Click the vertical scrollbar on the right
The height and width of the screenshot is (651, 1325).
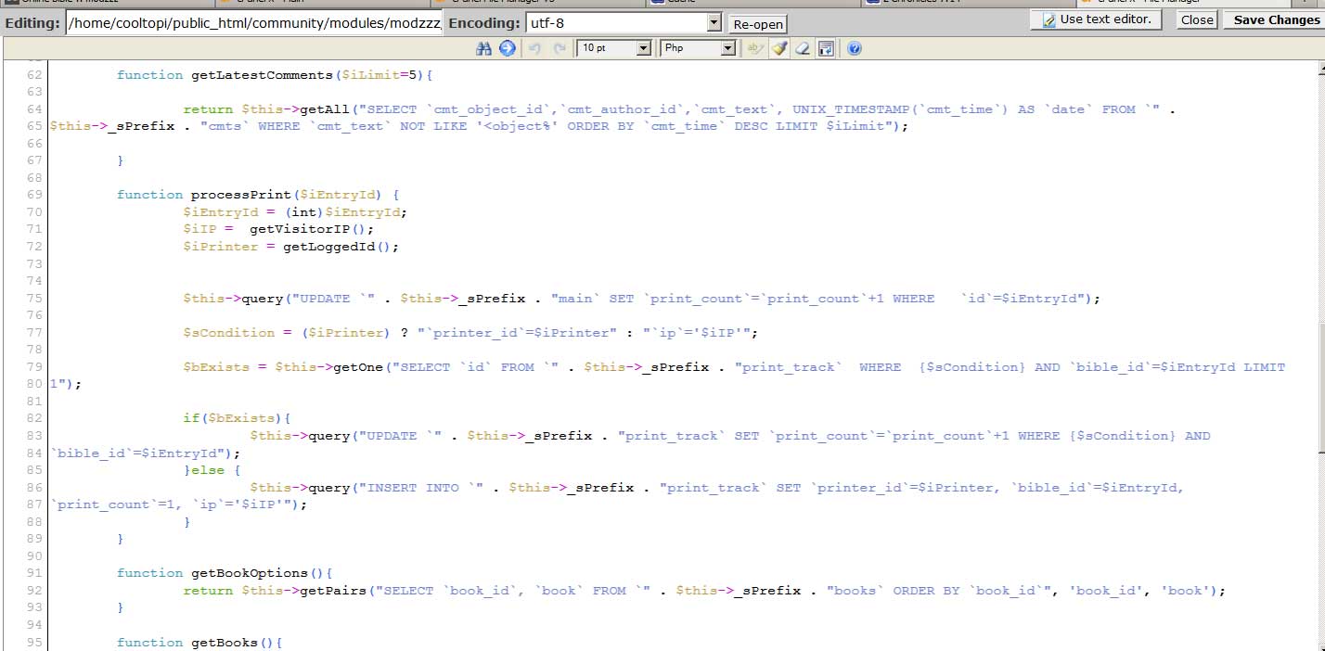[x=1318, y=352]
